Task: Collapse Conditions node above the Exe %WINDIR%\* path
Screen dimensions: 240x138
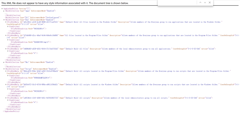Action: (x=8, y=27)
